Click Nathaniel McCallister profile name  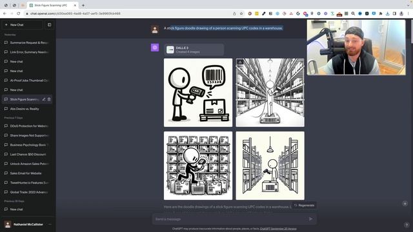tap(28, 224)
